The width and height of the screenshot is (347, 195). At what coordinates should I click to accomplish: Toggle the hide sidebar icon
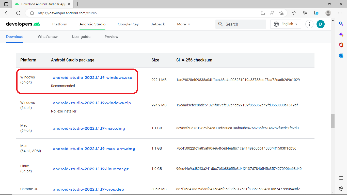(341, 178)
